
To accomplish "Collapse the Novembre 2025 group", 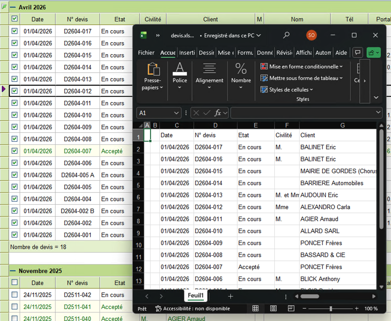I will pyautogui.click(x=13, y=271).
